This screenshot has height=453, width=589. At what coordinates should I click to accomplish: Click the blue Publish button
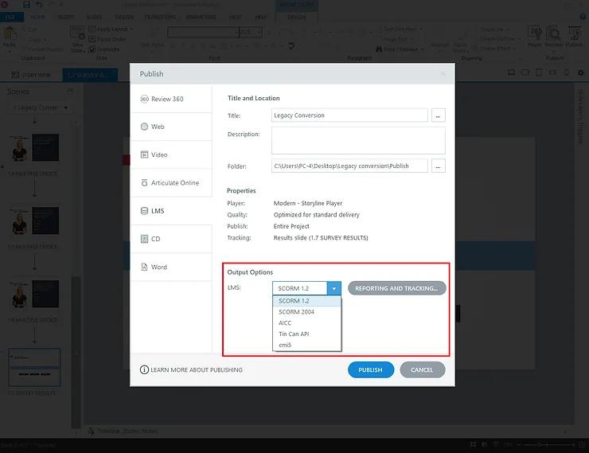coord(370,369)
